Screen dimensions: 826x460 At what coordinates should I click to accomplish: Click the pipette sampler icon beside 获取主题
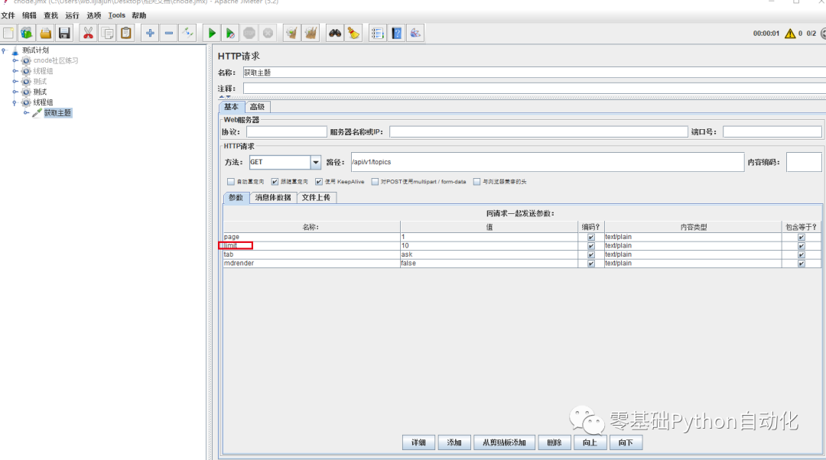coord(37,112)
